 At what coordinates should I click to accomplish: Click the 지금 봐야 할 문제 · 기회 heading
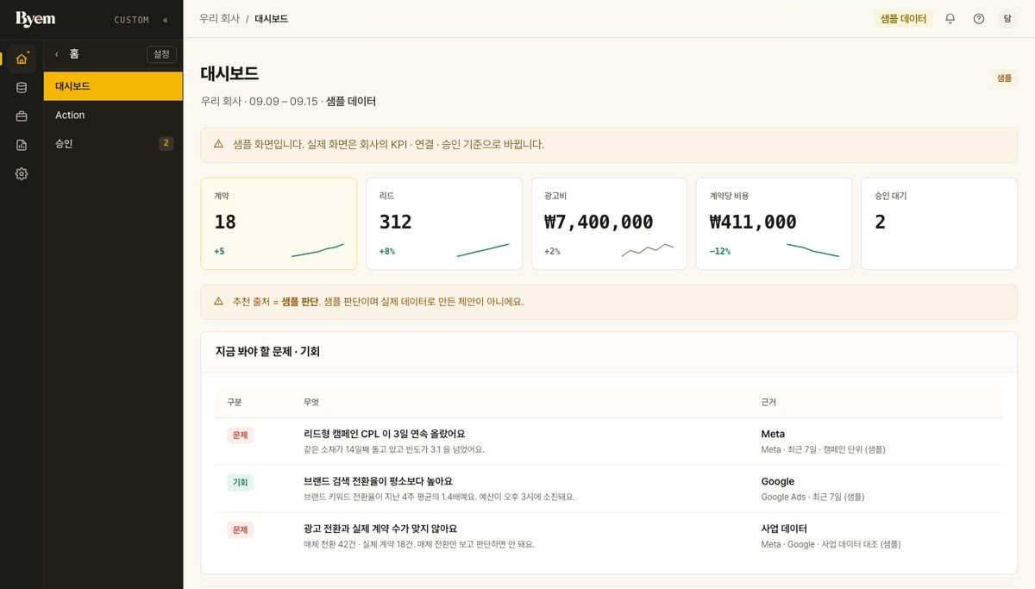267,351
